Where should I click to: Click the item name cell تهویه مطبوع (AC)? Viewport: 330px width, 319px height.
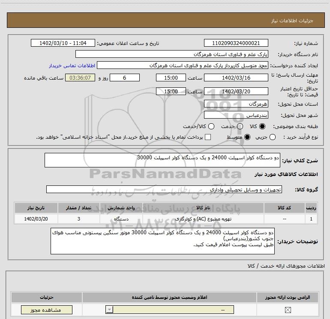pos(203,219)
